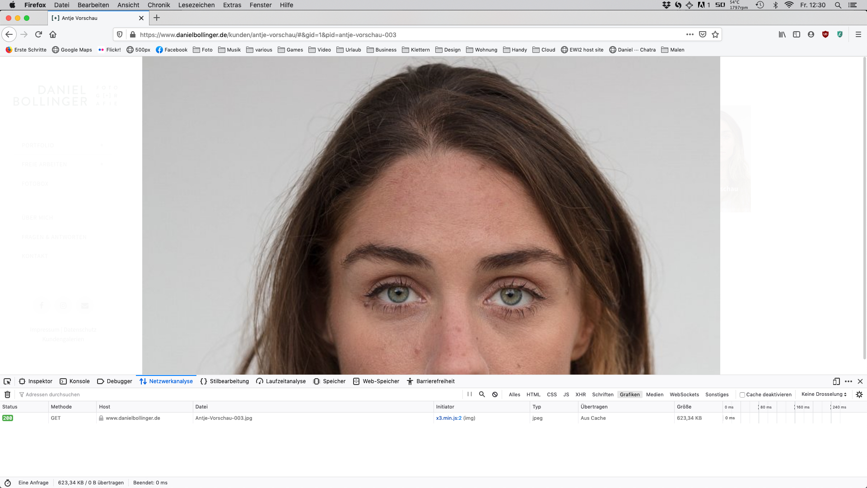Go back to the previous page
867x488 pixels.
click(x=9, y=34)
